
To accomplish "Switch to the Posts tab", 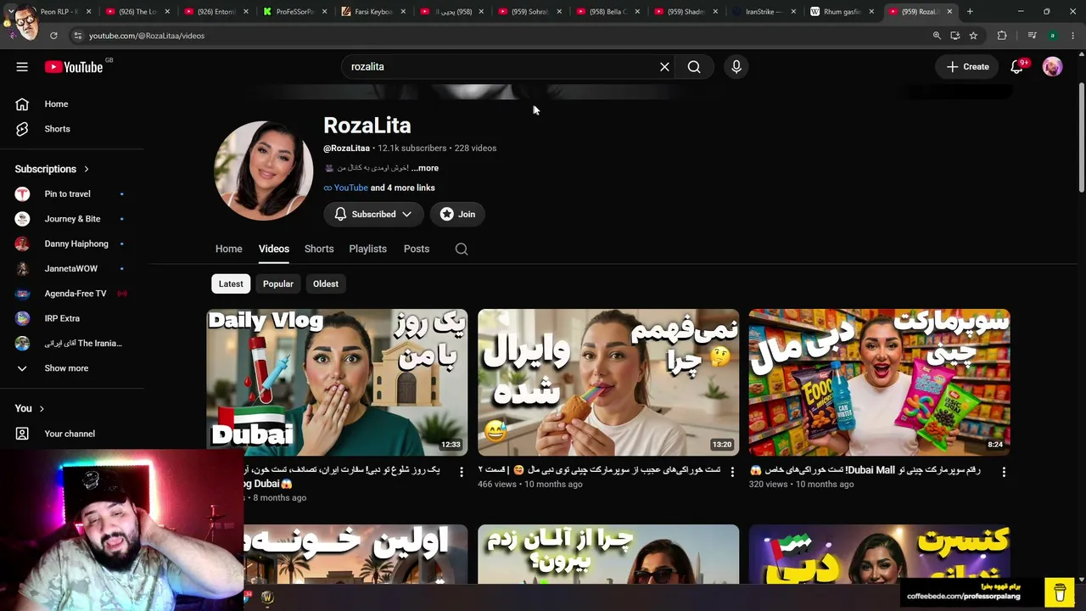I will (x=417, y=249).
